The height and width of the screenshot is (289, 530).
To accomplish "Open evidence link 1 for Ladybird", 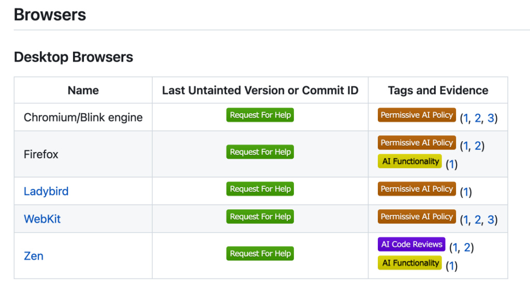I will click(x=466, y=192).
